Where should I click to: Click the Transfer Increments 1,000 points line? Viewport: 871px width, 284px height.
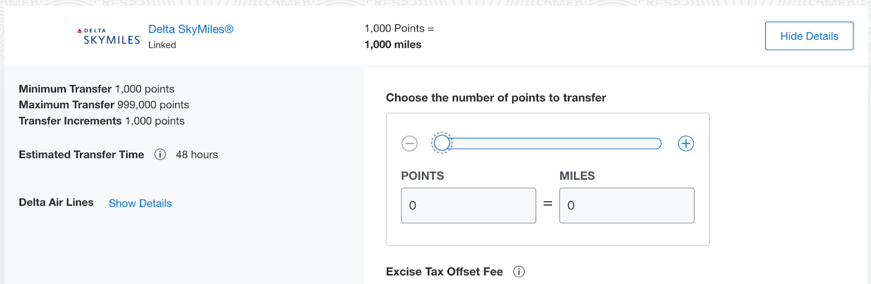click(x=102, y=121)
